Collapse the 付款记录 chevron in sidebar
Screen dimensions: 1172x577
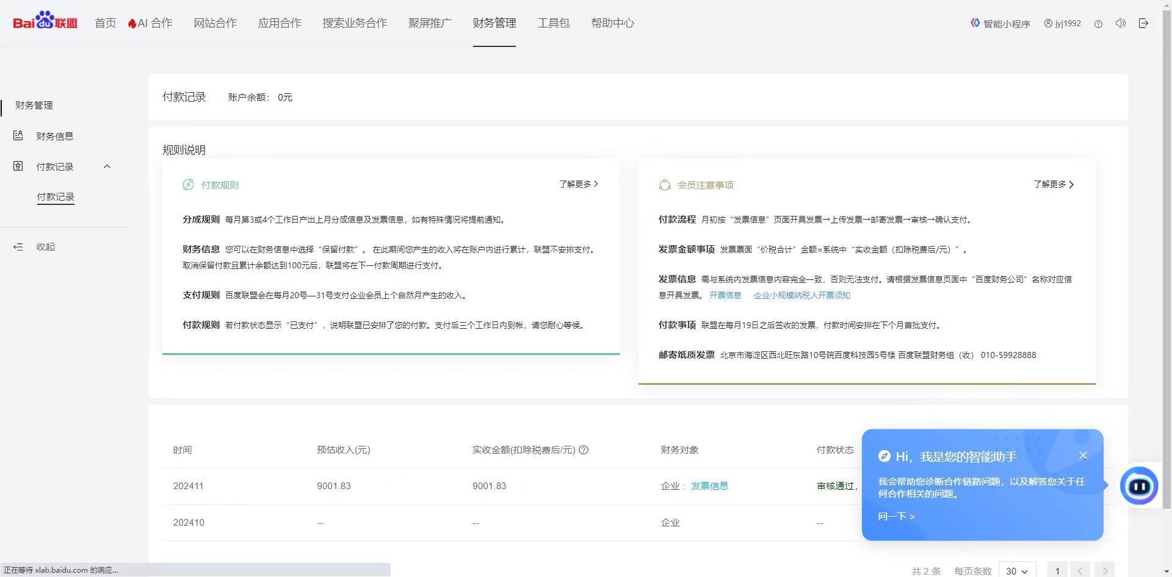click(x=107, y=166)
